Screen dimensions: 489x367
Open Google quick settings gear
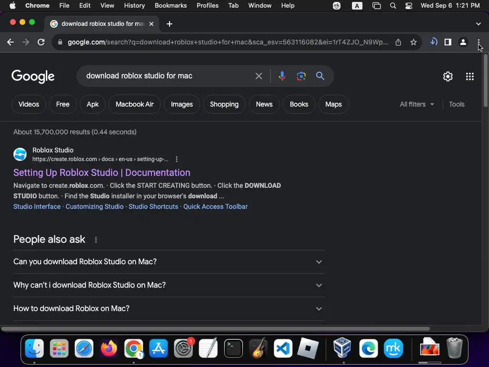[x=448, y=76]
